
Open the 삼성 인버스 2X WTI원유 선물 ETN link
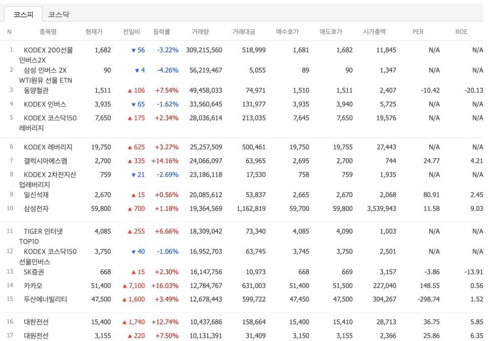[x=46, y=75]
